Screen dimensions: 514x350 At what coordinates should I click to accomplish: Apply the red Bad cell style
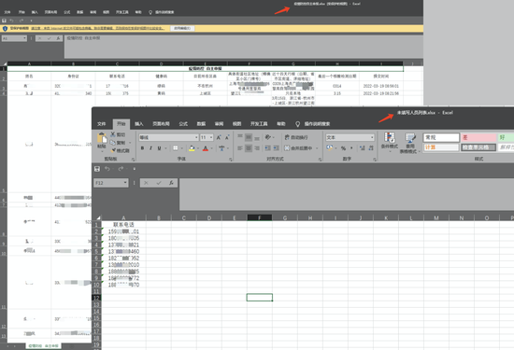[x=478, y=137]
